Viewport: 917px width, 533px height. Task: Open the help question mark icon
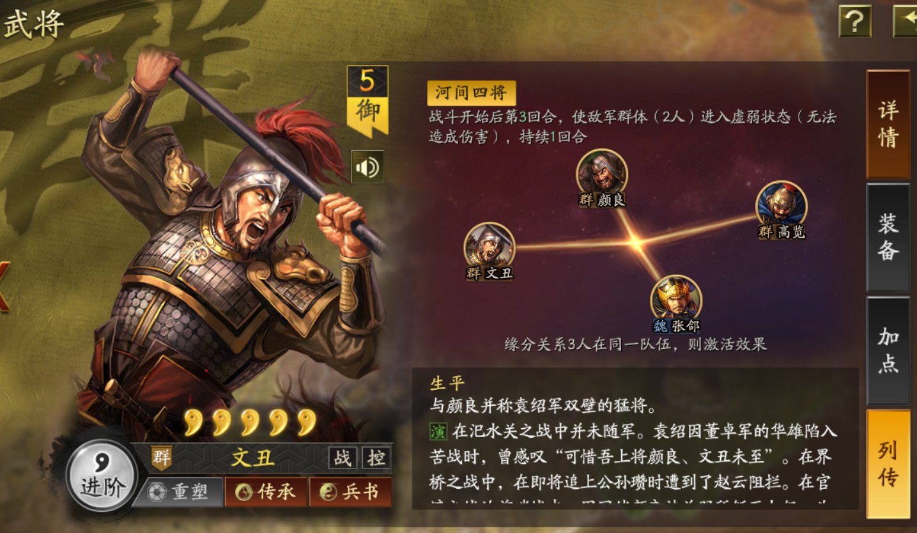855,22
